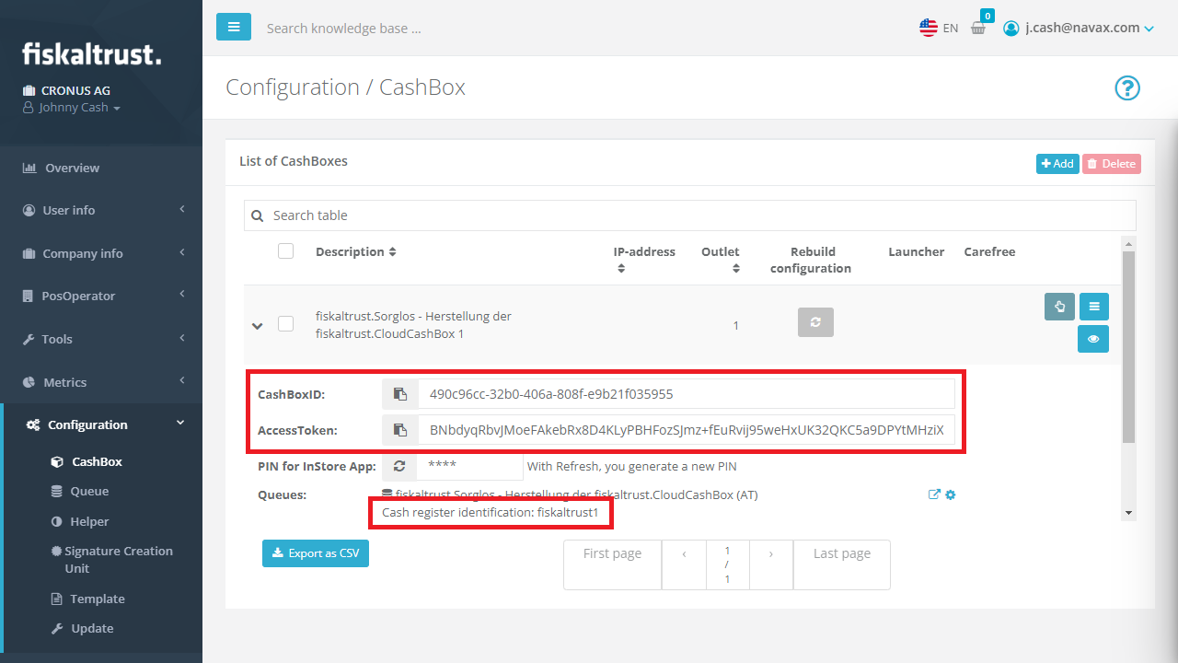Expand the Tools menu

point(101,339)
